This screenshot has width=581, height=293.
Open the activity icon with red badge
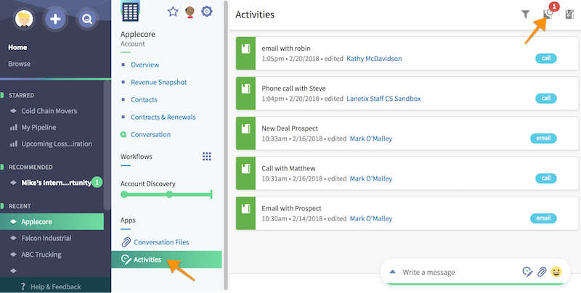[x=549, y=13]
